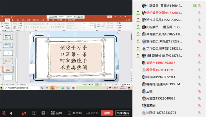This screenshot has height=117, width=206.
Task: Open PowerPoint icon in the taskbar
Action: pyautogui.click(x=73, y=88)
